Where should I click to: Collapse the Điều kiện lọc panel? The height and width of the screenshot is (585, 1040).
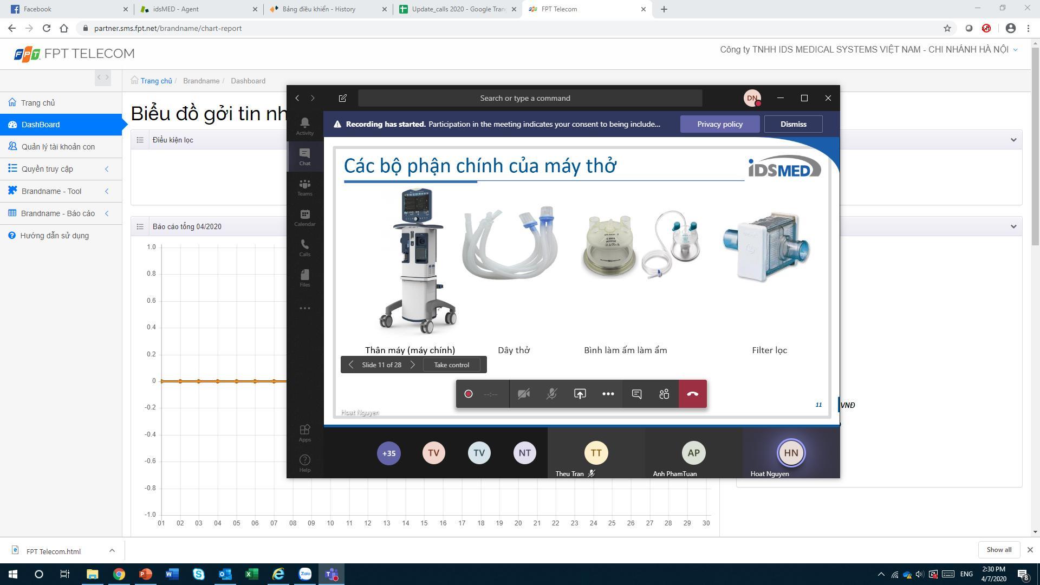click(1013, 140)
